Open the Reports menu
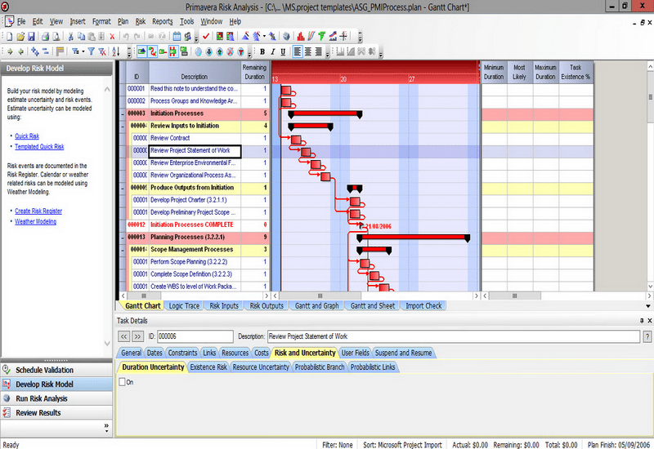654x449 pixels. (x=162, y=21)
